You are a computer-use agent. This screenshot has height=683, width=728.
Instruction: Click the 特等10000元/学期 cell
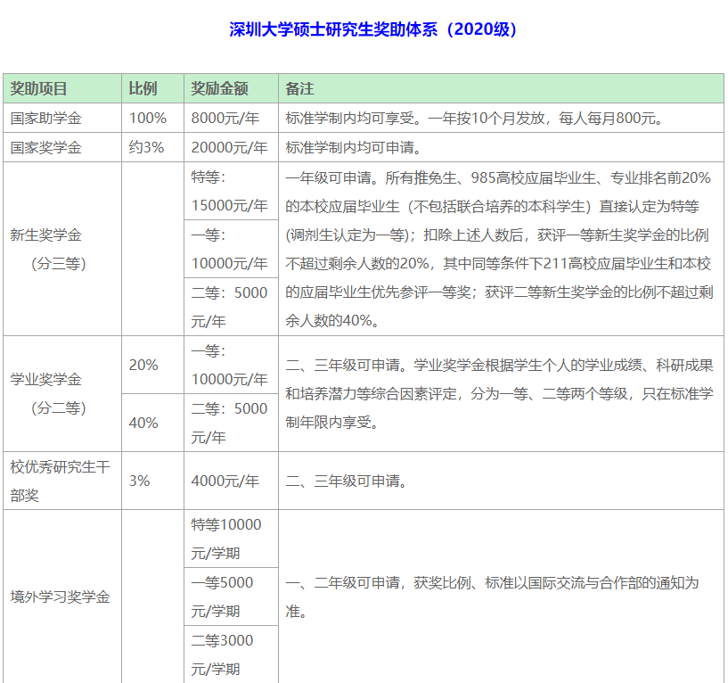click(x=231, y=539)
